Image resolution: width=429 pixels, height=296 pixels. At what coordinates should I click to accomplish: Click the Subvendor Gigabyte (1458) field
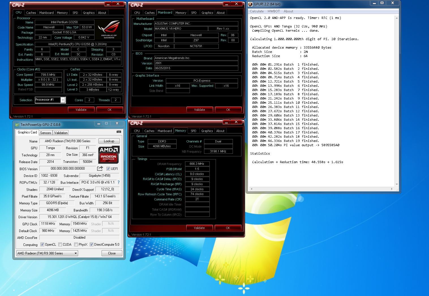click(99, 176)
